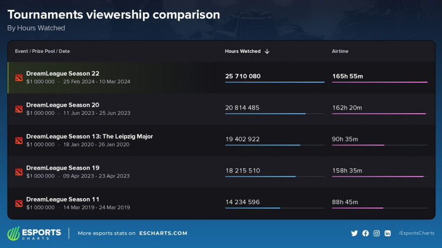442x248 pixels.
Task: Open the Instagram icon in the footer
Action: (x=377, y=233)
